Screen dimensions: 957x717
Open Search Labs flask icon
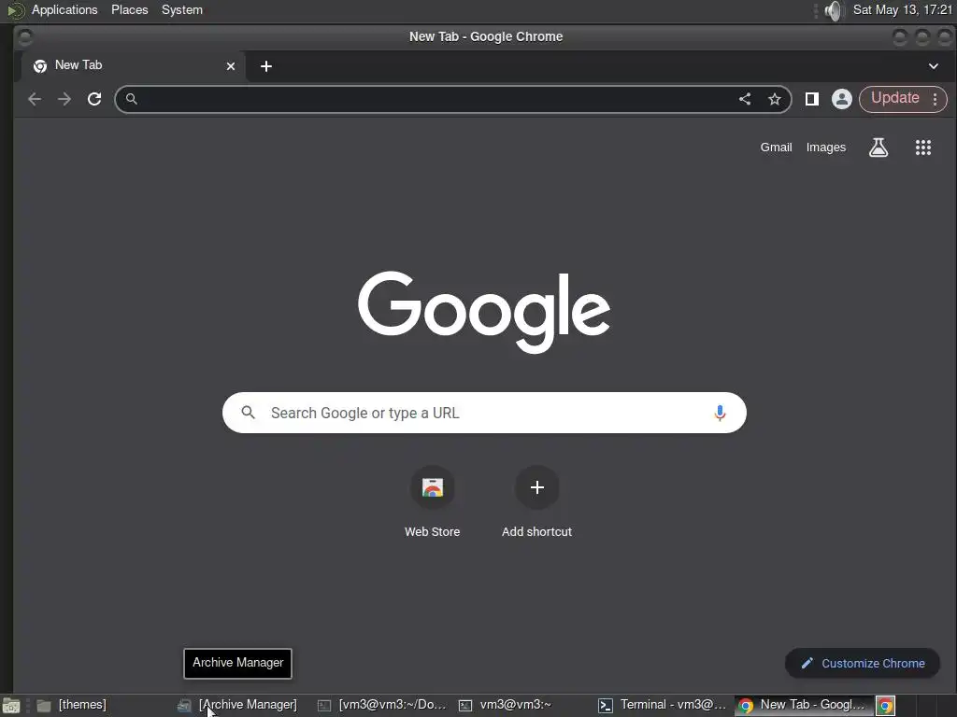point(878,147)
